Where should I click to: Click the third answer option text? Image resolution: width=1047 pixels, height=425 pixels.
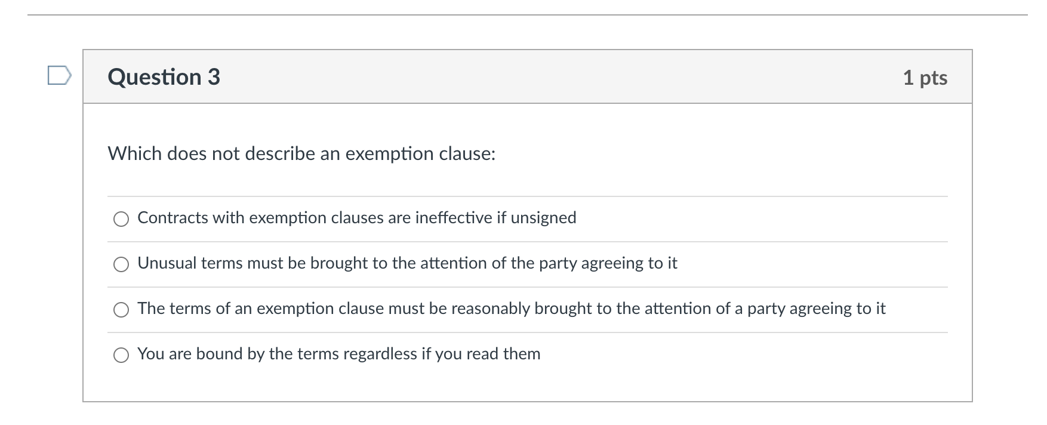[512, 309]
